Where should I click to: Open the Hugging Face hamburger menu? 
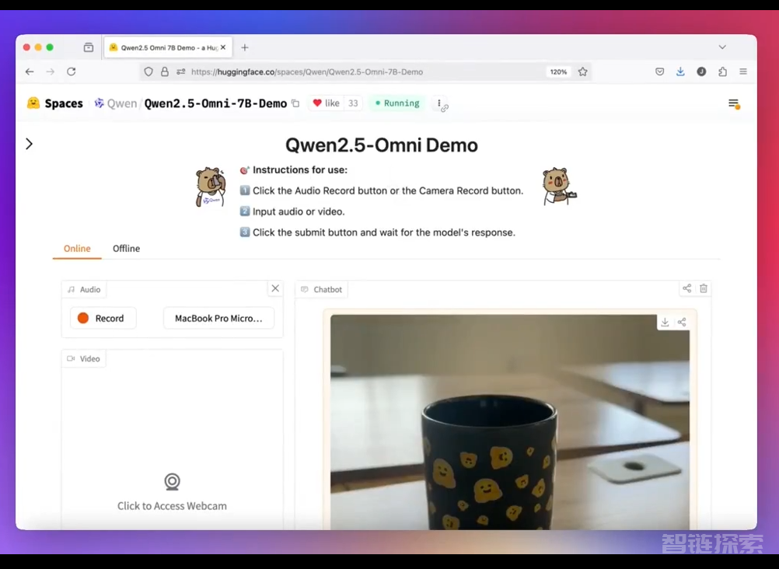coord(733,103)
